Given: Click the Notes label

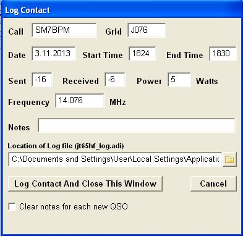Looking at the screenshot, I should 19,127.
